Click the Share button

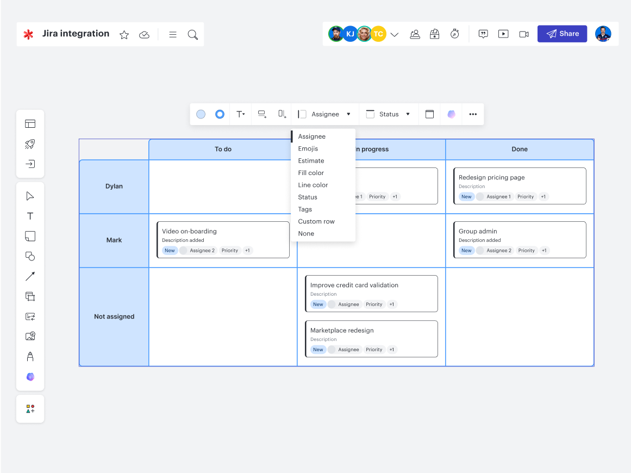(x=562, y=34)
